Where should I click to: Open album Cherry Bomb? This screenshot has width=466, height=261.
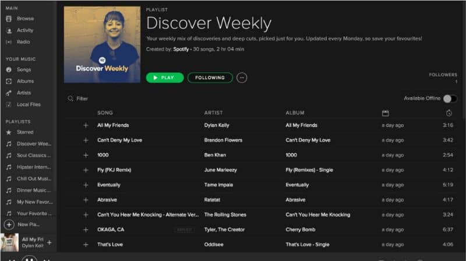pos(301,230)
